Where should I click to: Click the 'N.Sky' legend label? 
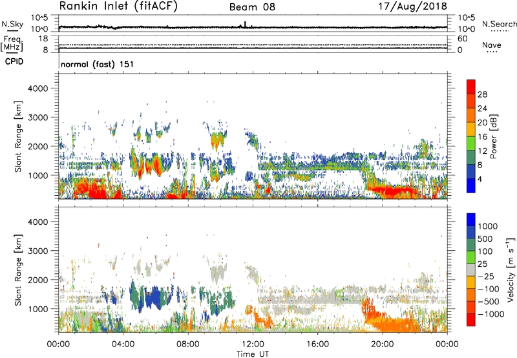(12, 24)
